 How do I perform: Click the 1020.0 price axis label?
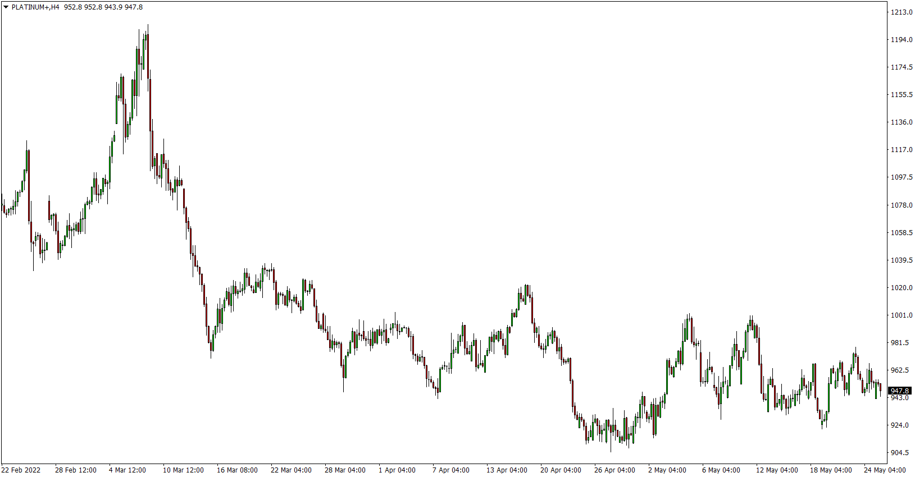point(902,288)
